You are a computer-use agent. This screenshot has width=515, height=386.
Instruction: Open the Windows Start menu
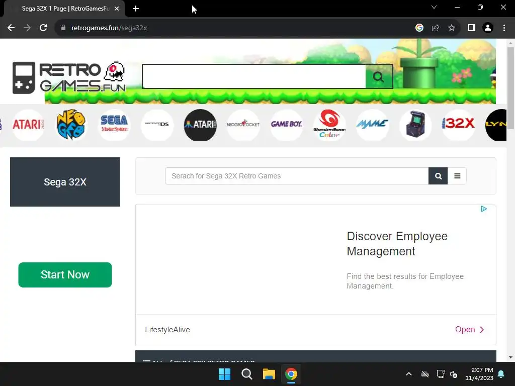(225, 374)
